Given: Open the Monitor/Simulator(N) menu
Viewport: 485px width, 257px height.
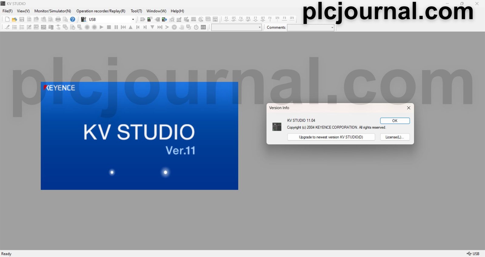Looking at the screenshot, I should tap(53, 11).
